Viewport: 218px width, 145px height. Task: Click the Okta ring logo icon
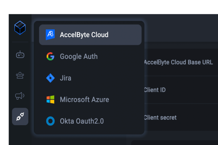coord(50,121)
